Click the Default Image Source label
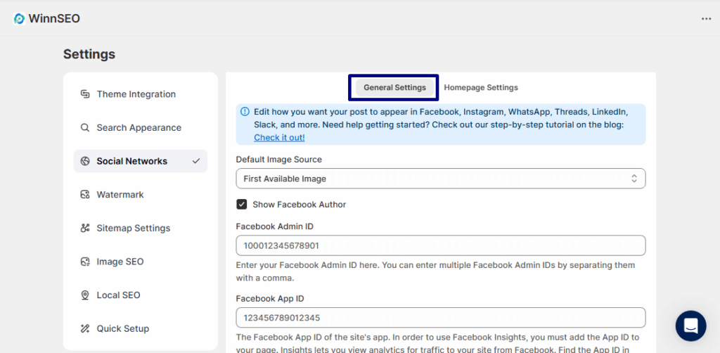Screen dimensions: 720x353 pyautogui.click(x=278, y=160)
